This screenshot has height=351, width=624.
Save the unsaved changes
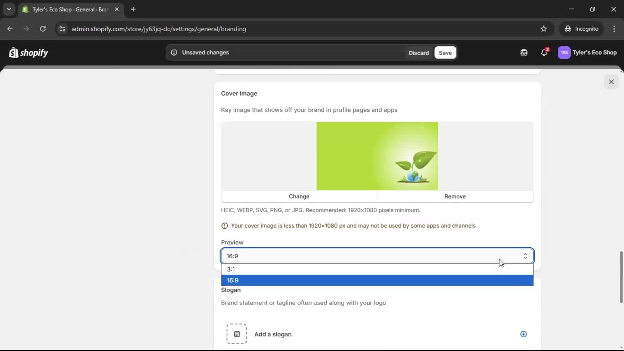pyautogui.click(x=445, y=53)
